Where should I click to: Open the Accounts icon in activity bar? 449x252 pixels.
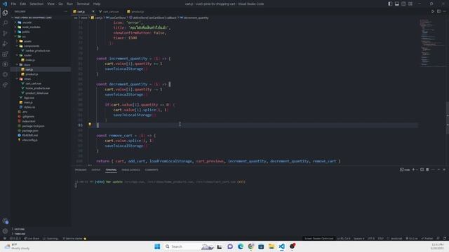pyautogui.click(x=5, y=221)
